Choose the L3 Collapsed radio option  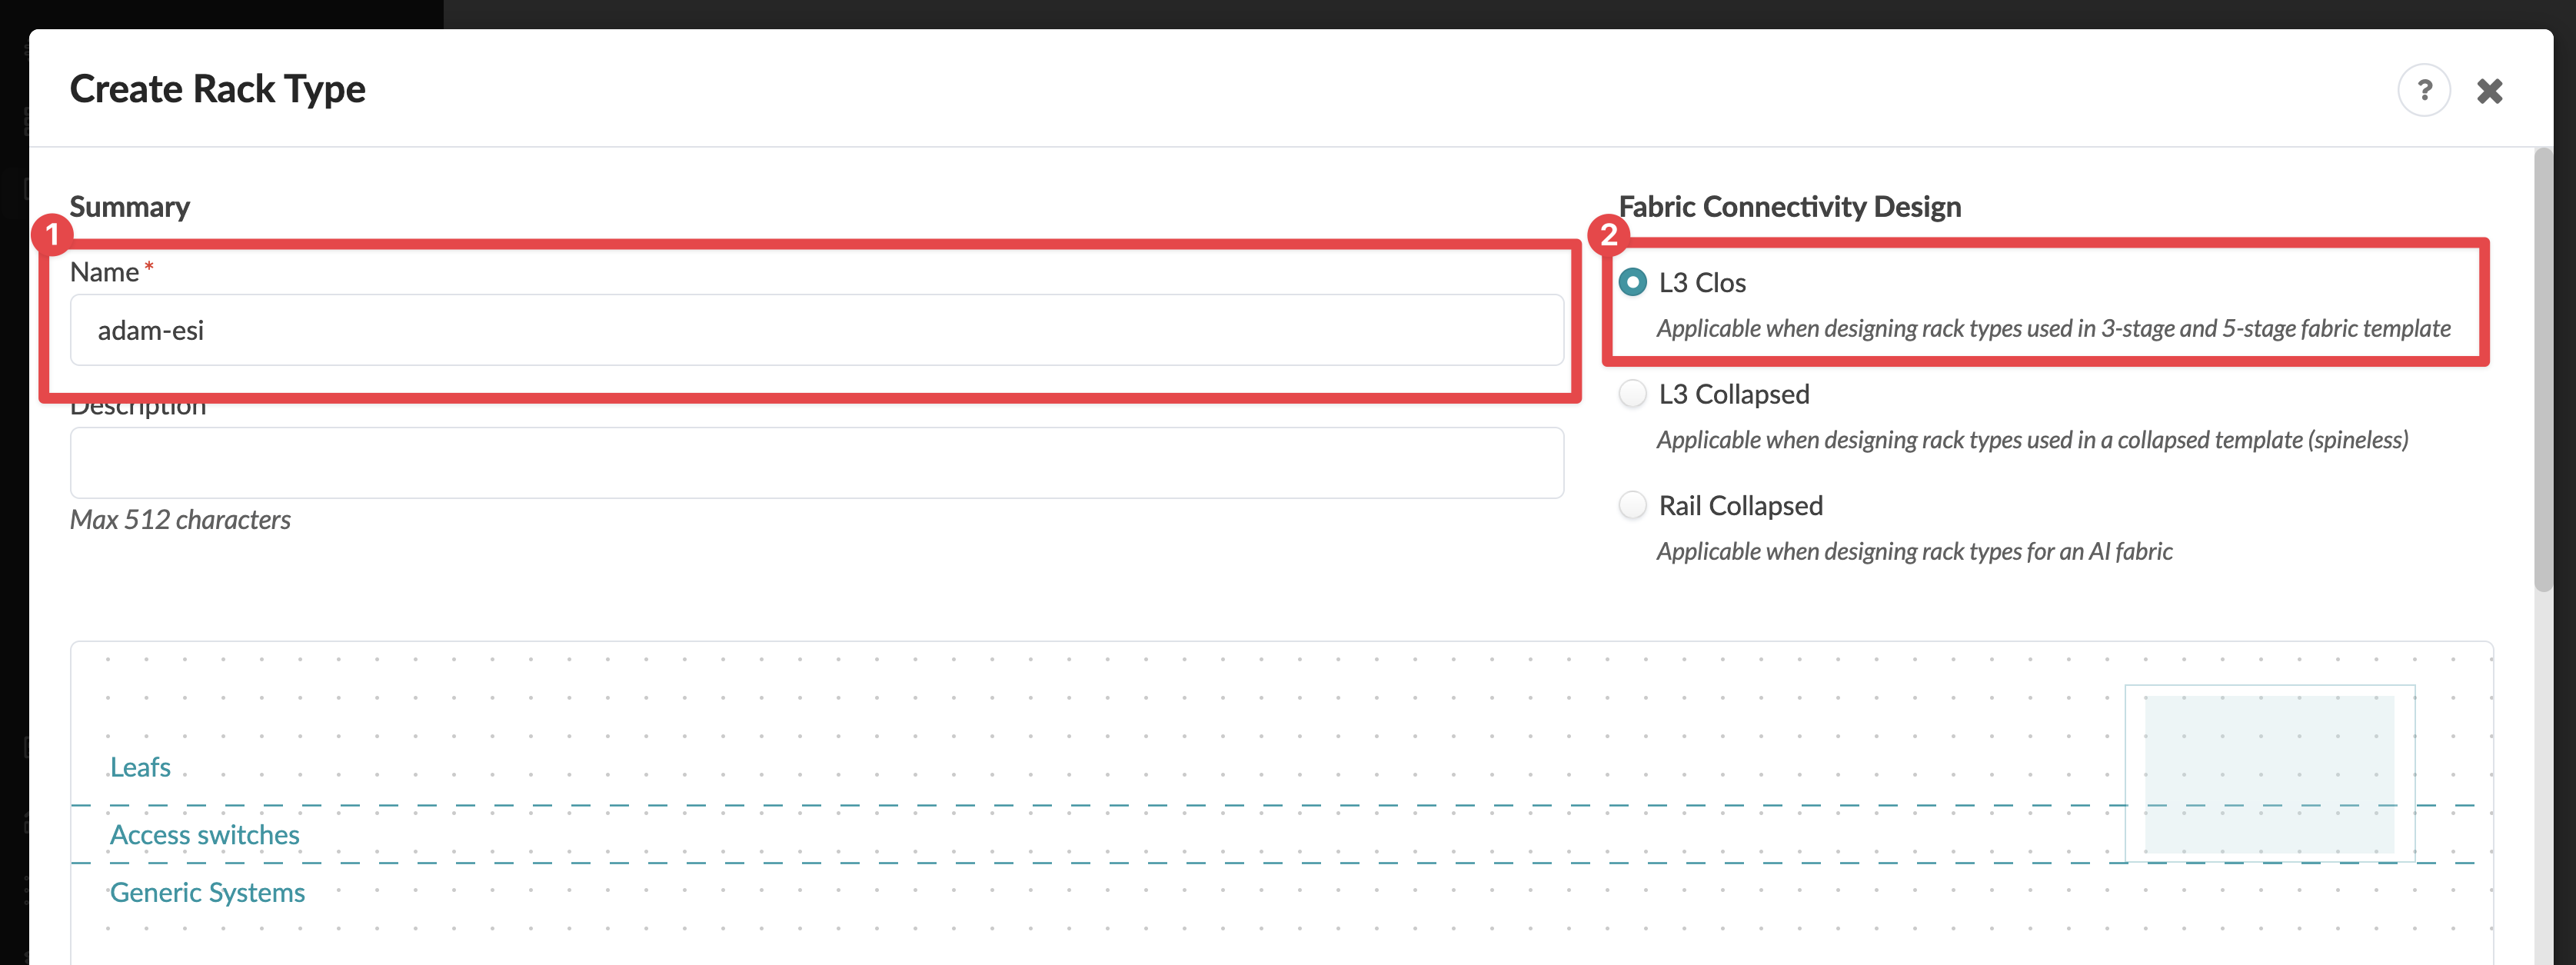coord(1632,394)
